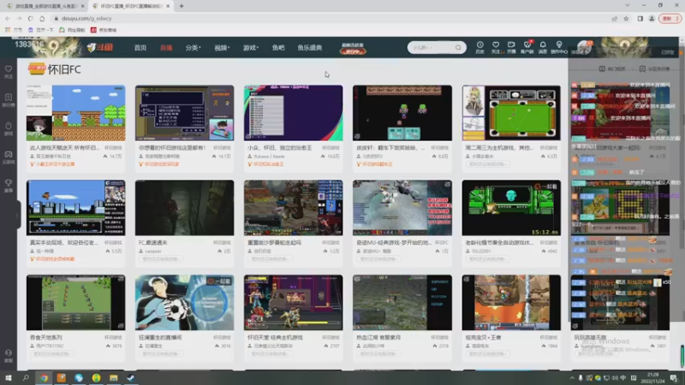Open the 热血江湖 stream thumbnail

(402, 303)
